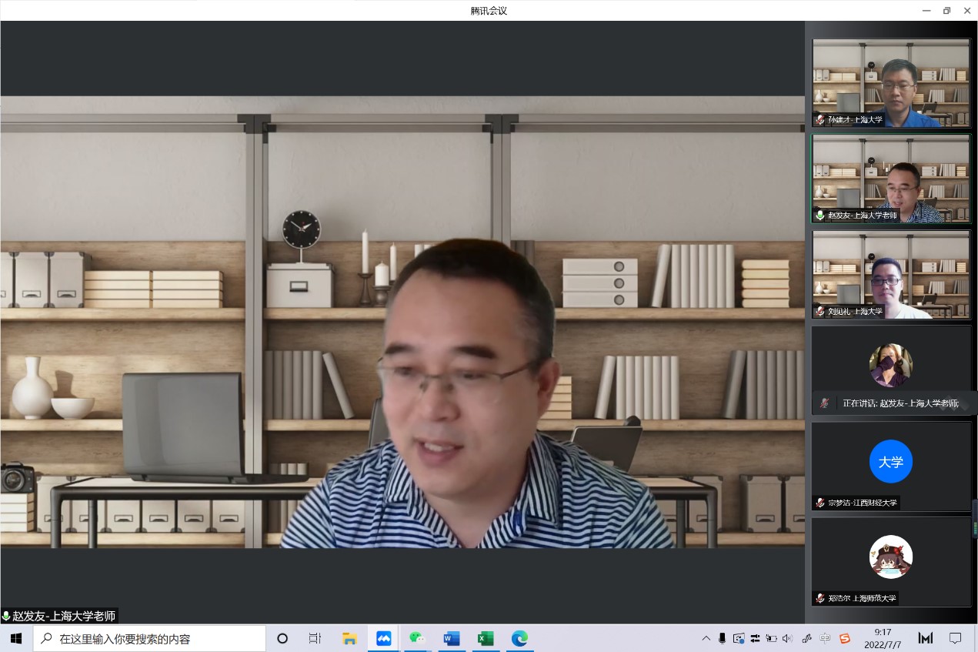Open Microsoft Edge browser in taskbar
This screenshot has width=978, height=652.
[x=519, y=638]
